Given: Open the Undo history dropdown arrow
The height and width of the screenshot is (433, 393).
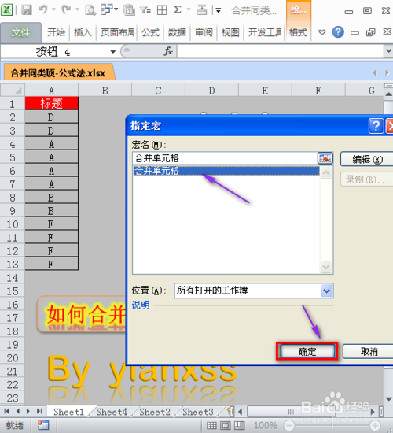Looking at the screenshot, I should pos(53,10).
